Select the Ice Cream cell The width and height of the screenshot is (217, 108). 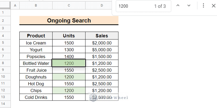[x=36, y=43]
